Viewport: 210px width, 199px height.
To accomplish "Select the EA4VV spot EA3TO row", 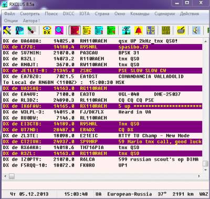I will [x=102, y=95].
